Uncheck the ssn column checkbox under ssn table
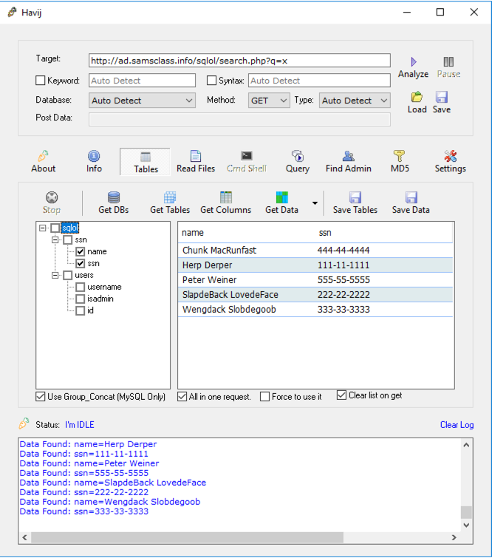 click(80, 263)
